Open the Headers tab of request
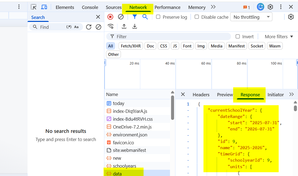The height and width of the screenshot is (176, 298). [201, 95]
